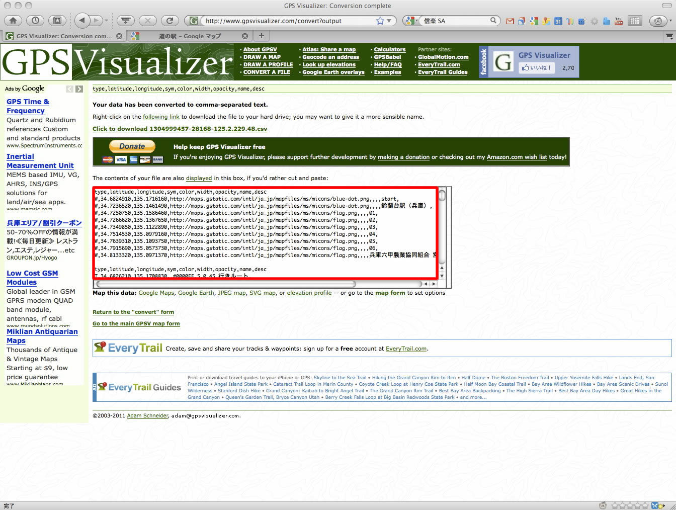
Task: Close the 道の駅 Google マップ tab
Action: coord(245,36)
